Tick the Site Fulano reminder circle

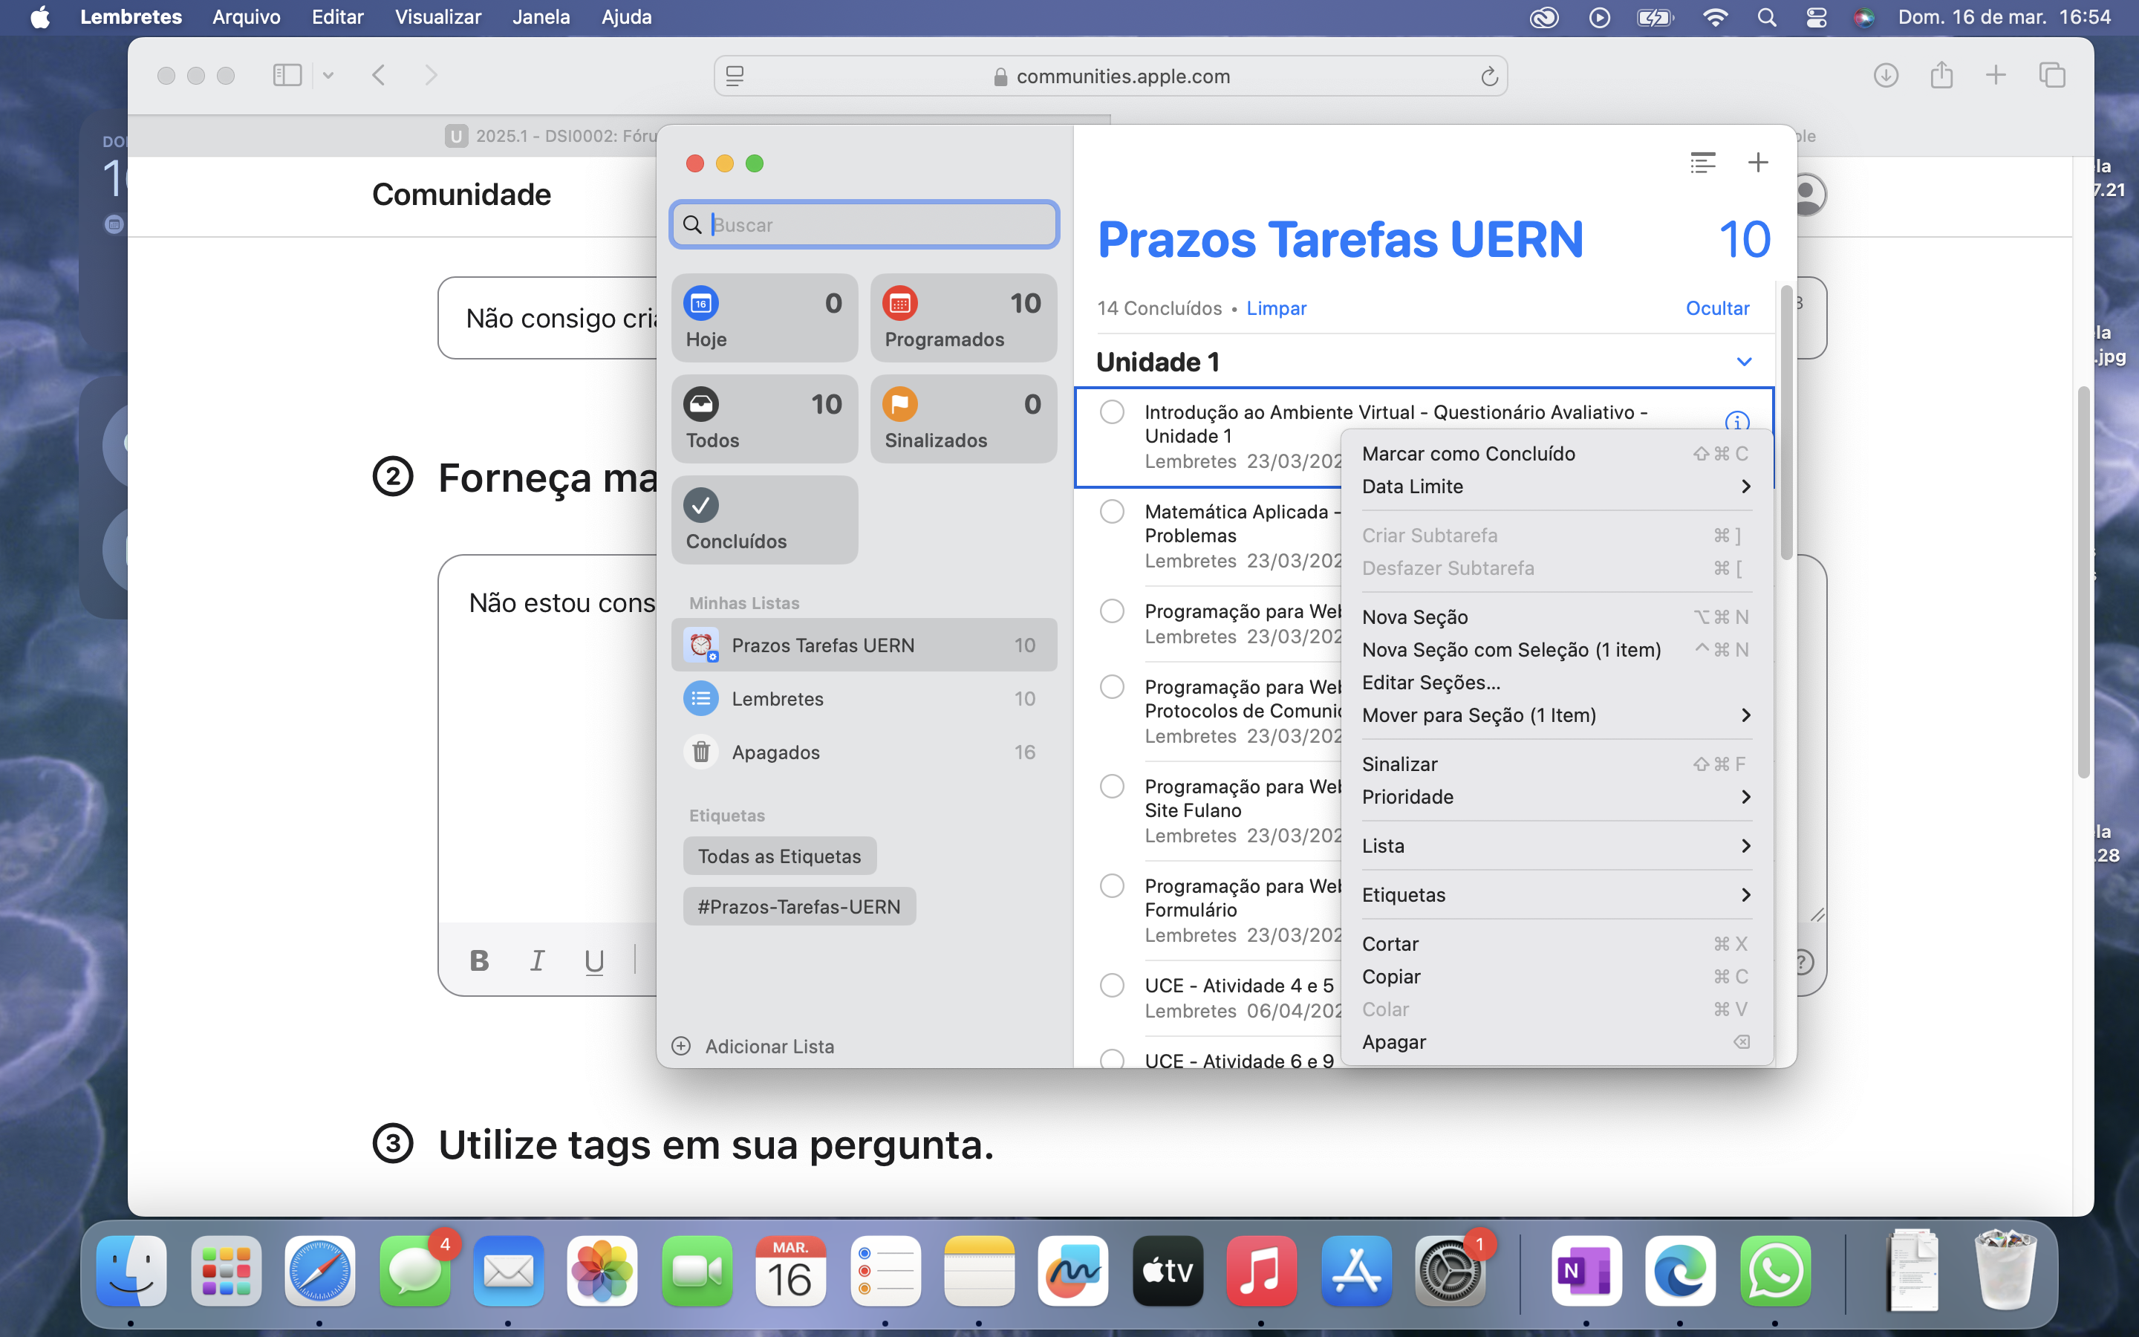point(1112,786)
